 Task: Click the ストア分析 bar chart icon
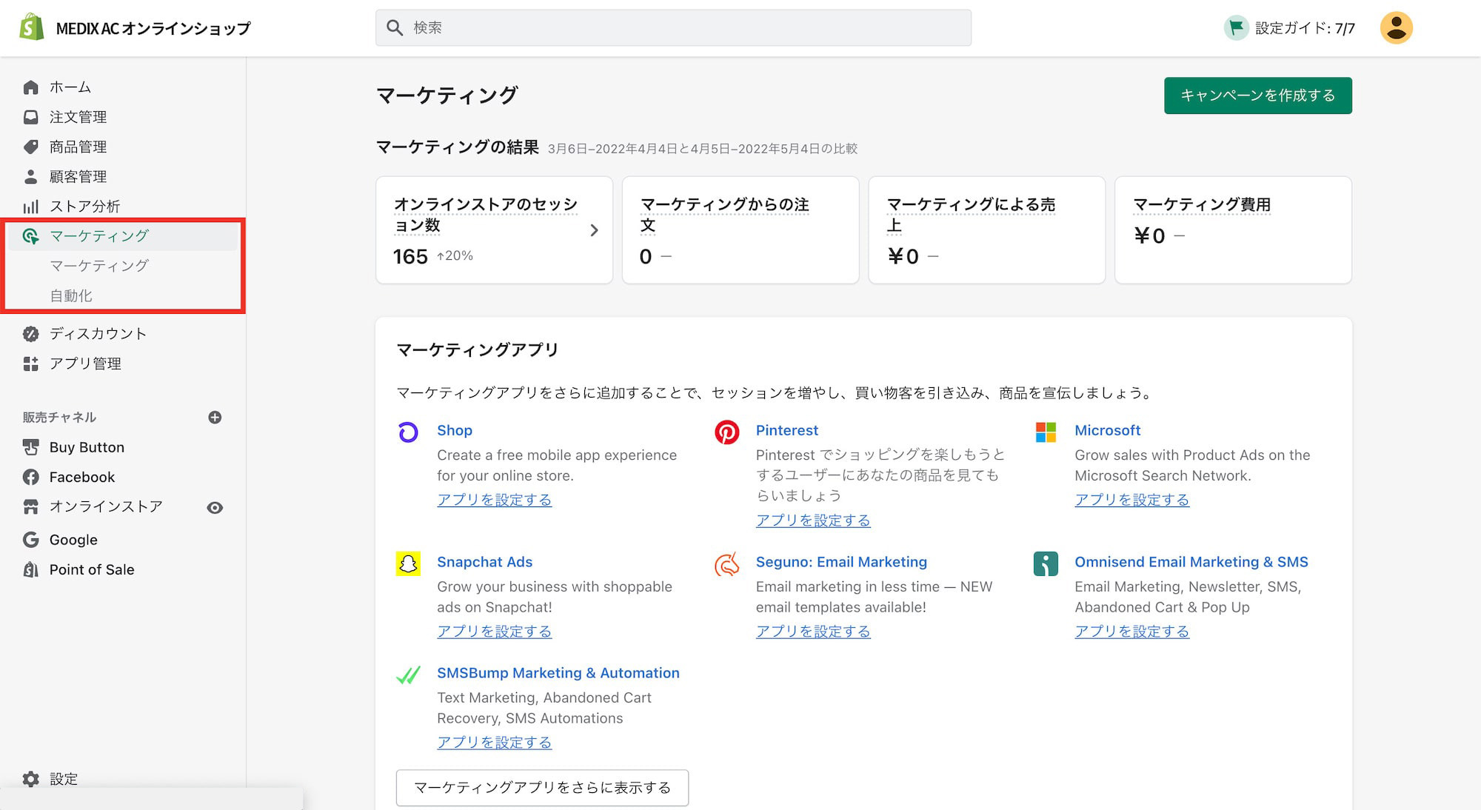point(30,207)
